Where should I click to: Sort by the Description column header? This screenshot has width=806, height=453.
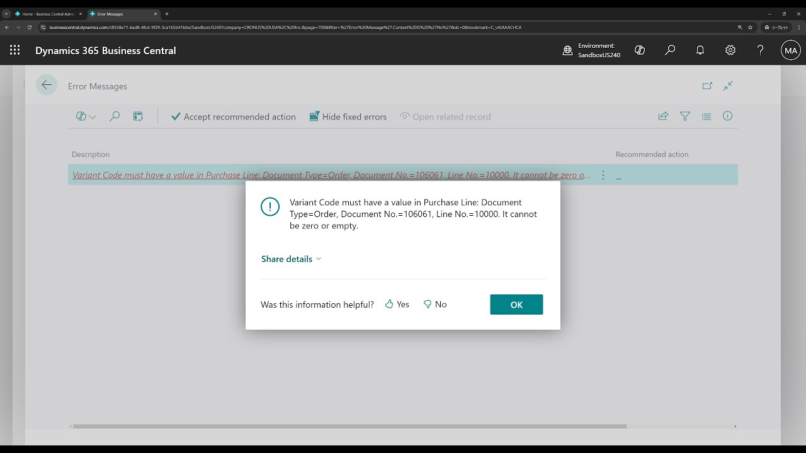pyautogui.click(x=91, y=154)
